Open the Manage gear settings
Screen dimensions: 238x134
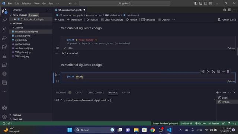point(4,117)
